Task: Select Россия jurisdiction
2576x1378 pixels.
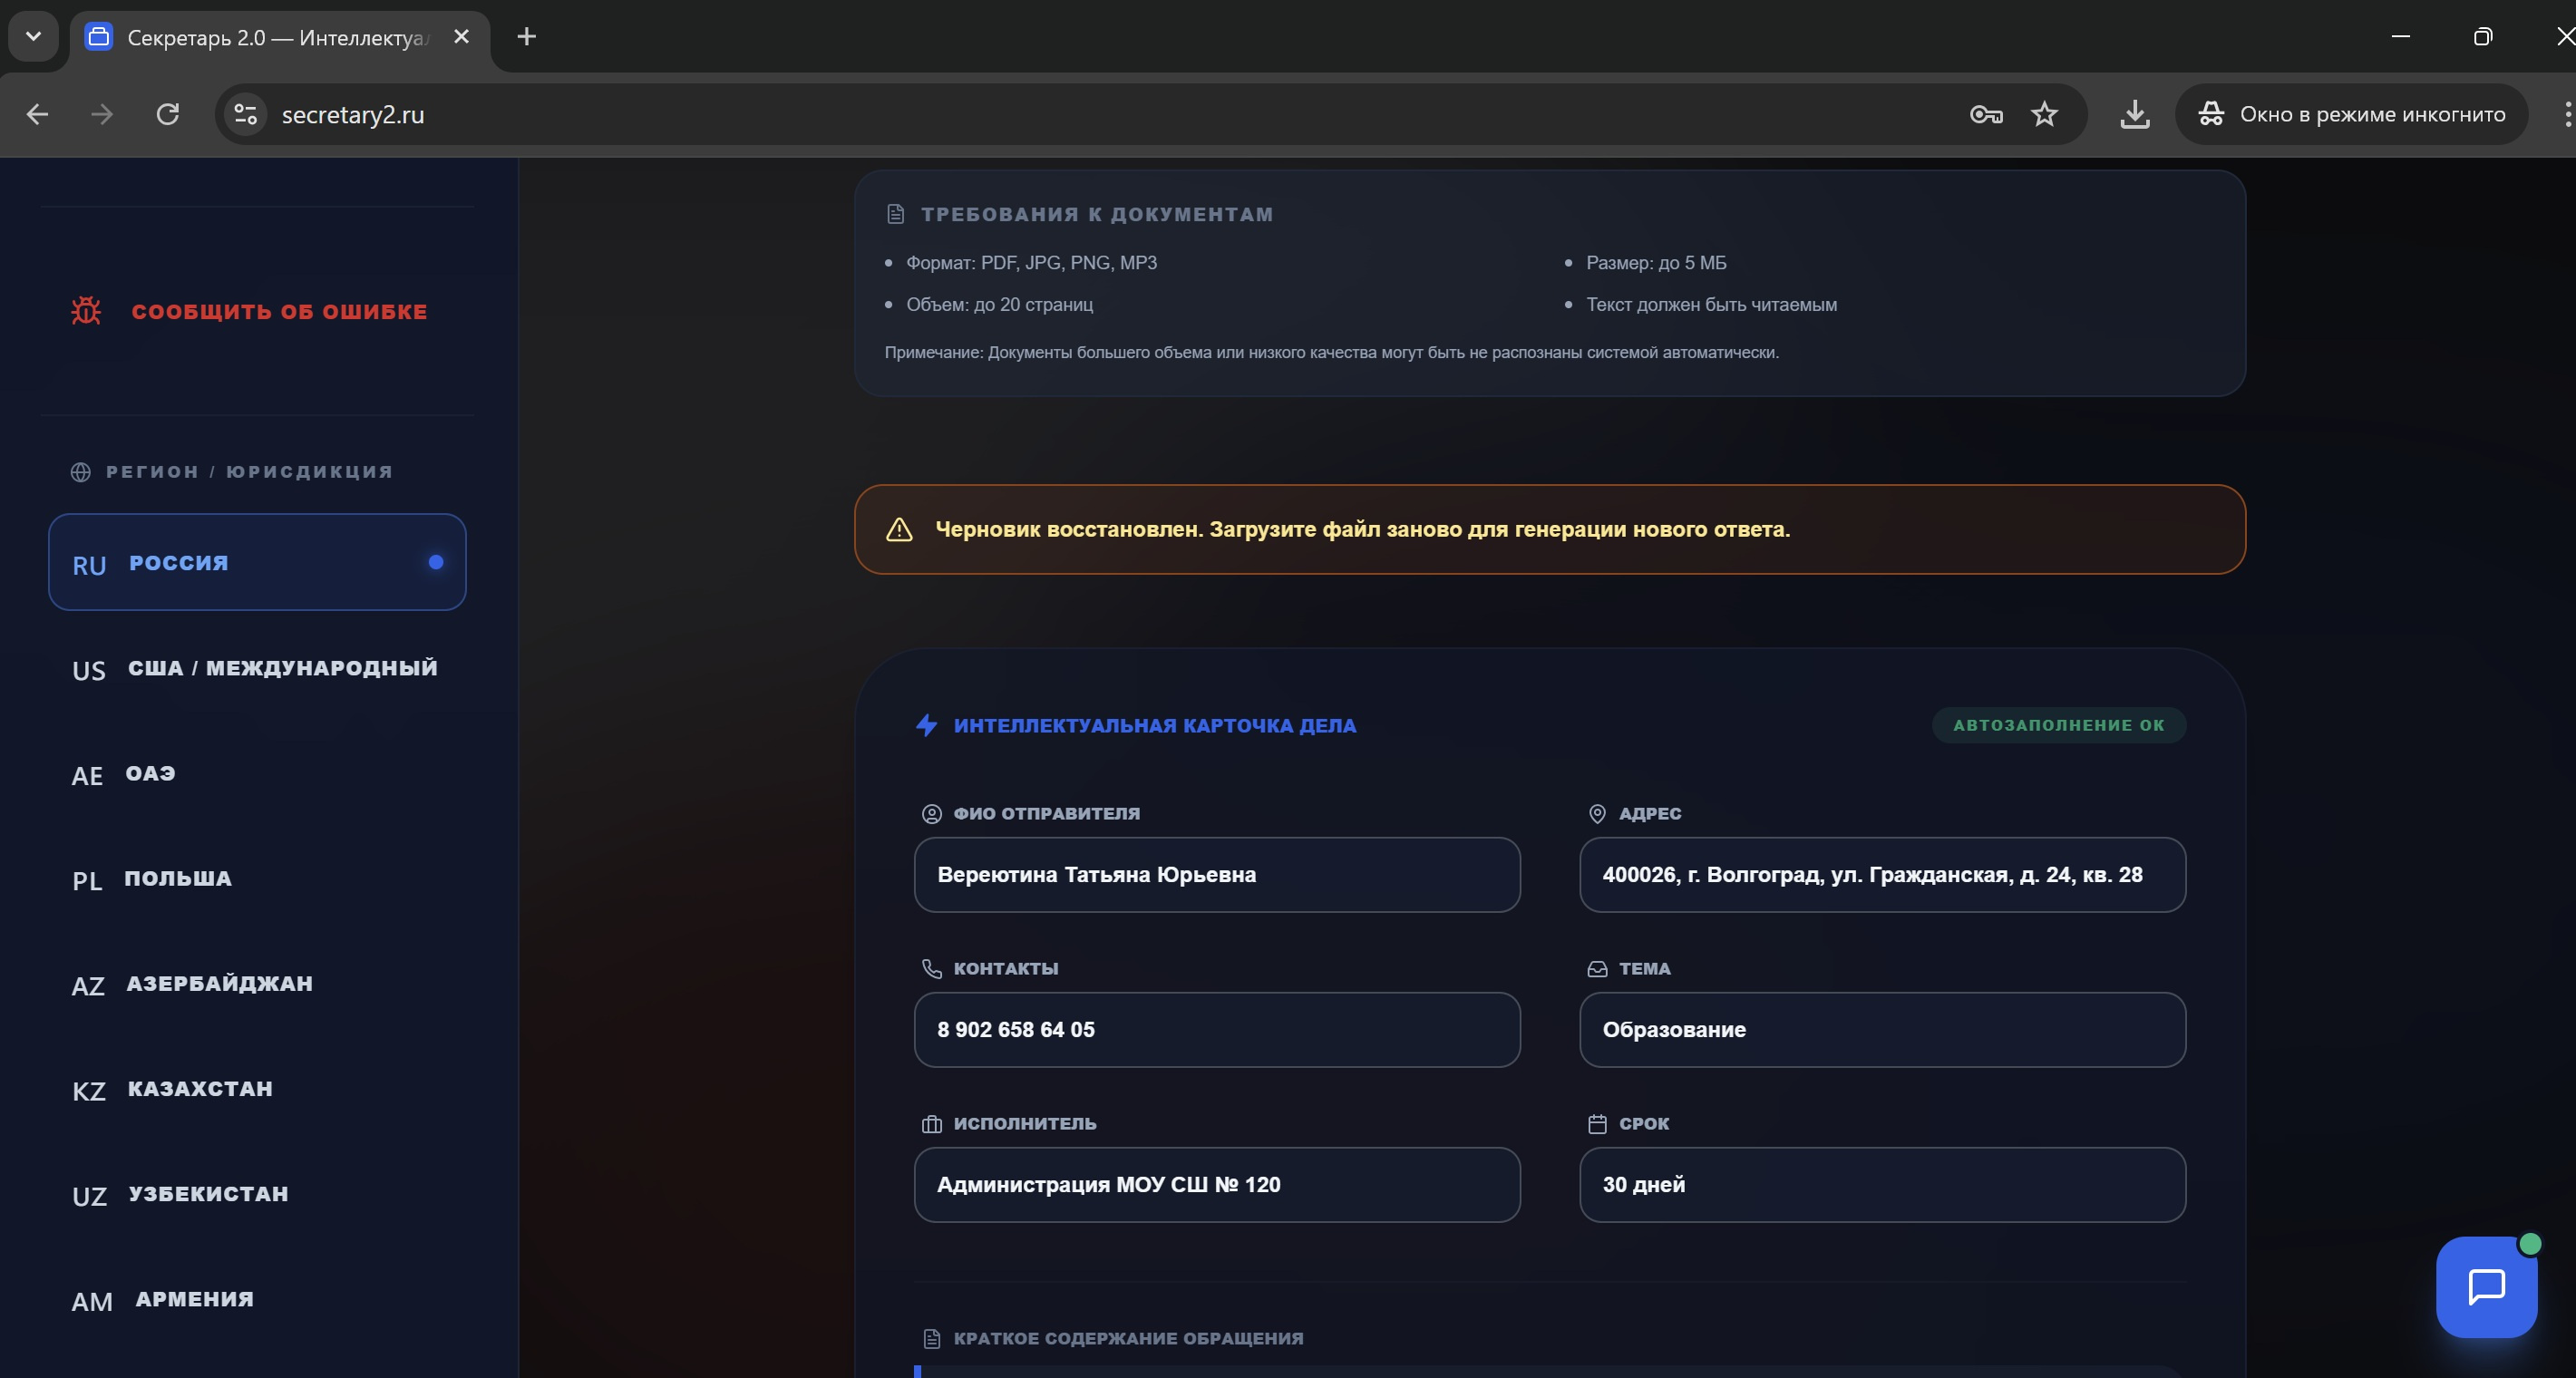Action: 257,562
